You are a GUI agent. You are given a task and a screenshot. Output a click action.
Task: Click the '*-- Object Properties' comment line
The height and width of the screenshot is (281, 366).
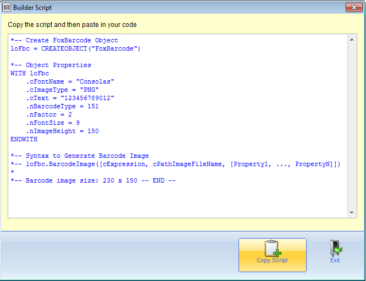pyautogui.click(x=51, y=65)
